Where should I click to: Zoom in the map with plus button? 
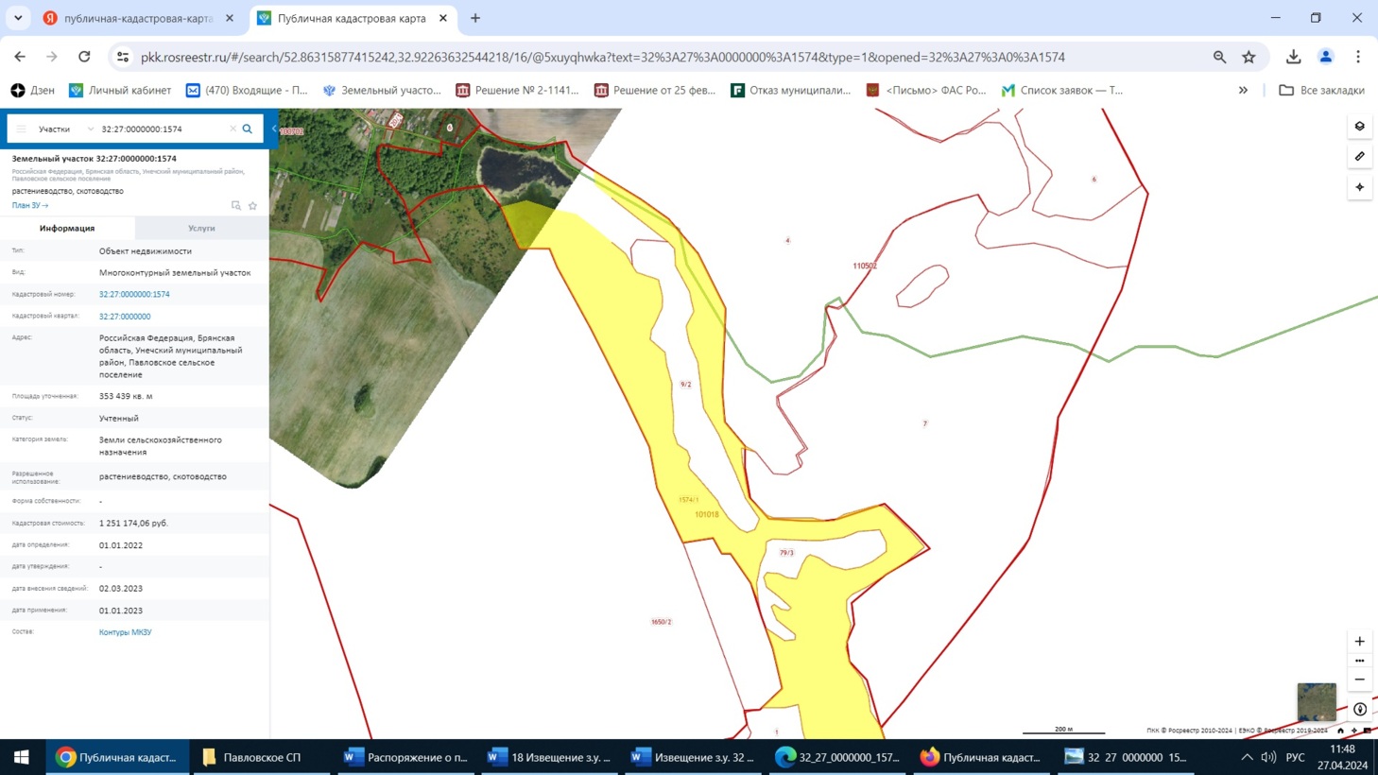click(x=1359, y=641)
